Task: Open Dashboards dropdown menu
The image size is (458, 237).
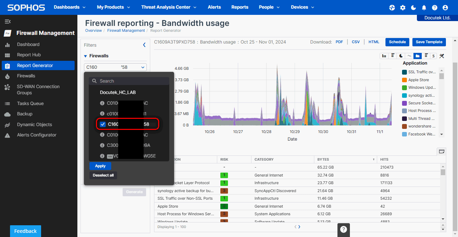Action: [x=69, y=7]
